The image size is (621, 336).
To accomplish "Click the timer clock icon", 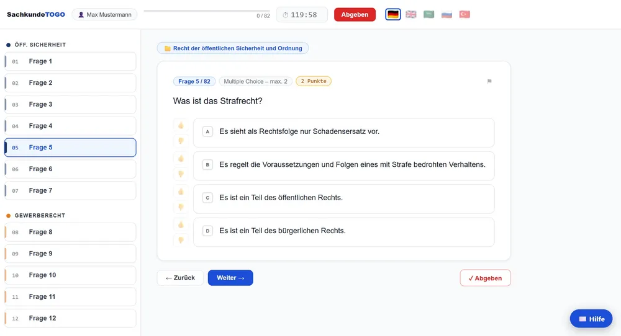I will pyautogui.click(x=285, y=15).
